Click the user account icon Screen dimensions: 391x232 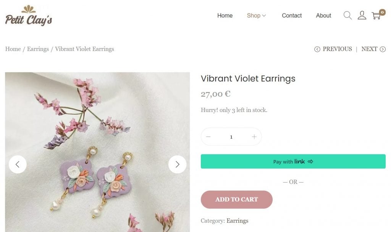pos(362,16)
